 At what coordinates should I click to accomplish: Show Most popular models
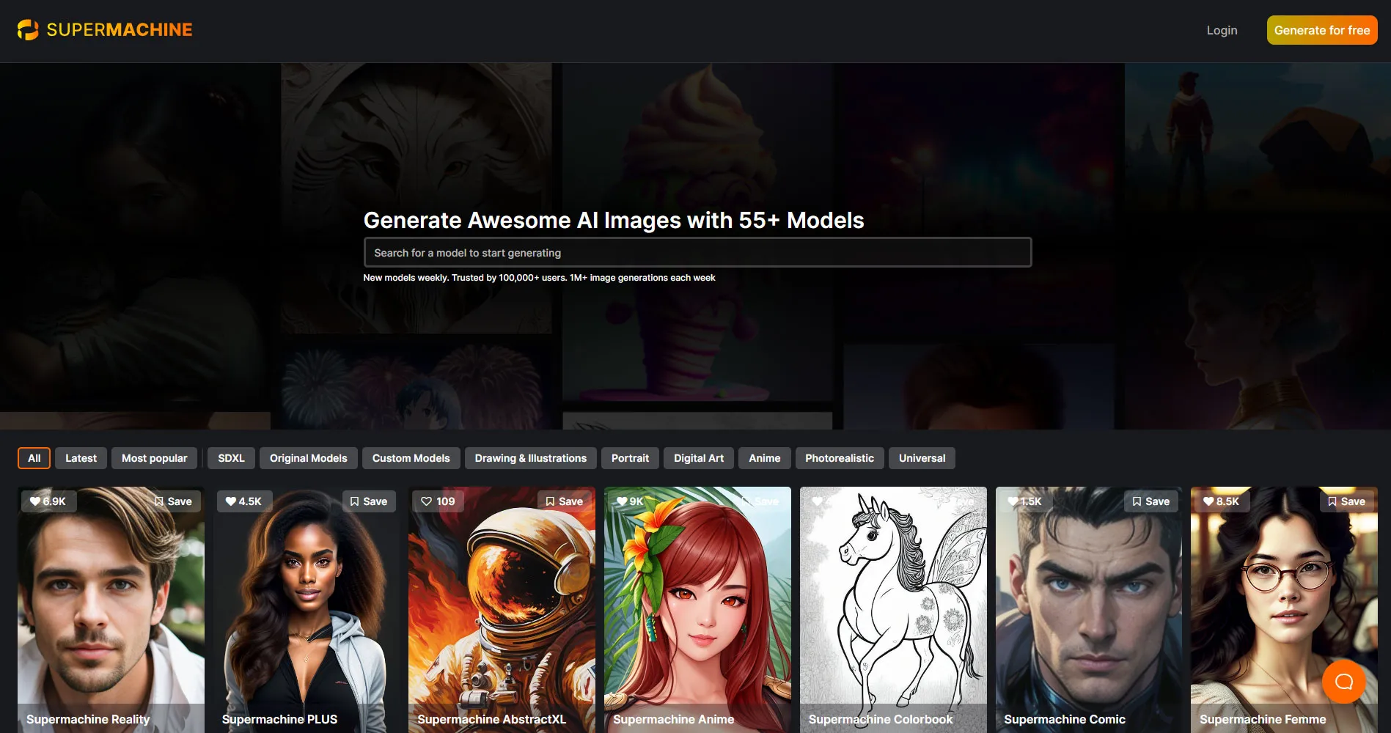[154, 458]
